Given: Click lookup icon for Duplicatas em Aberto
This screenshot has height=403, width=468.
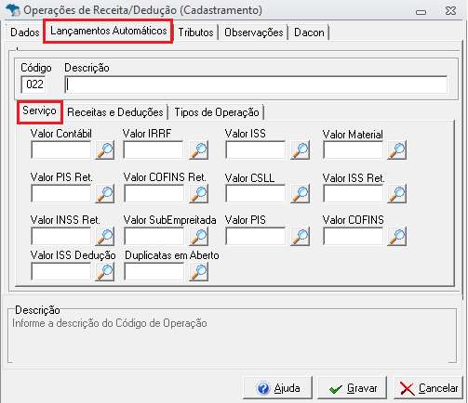Looking at the screenshot, I should point(198,272).
